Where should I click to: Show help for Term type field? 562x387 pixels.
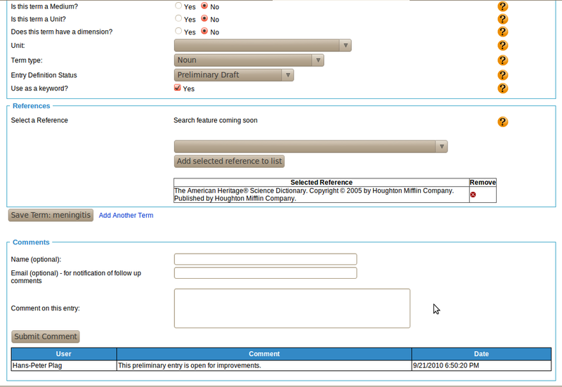[x=502, y=60]
